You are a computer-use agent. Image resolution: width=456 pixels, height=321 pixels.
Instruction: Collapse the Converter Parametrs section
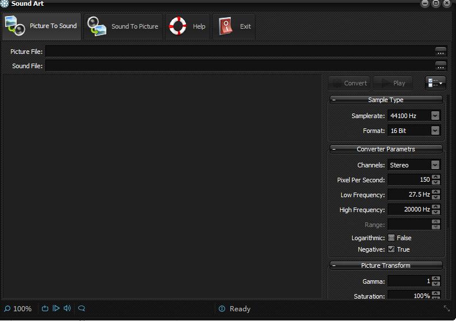(x=334, y=149)
